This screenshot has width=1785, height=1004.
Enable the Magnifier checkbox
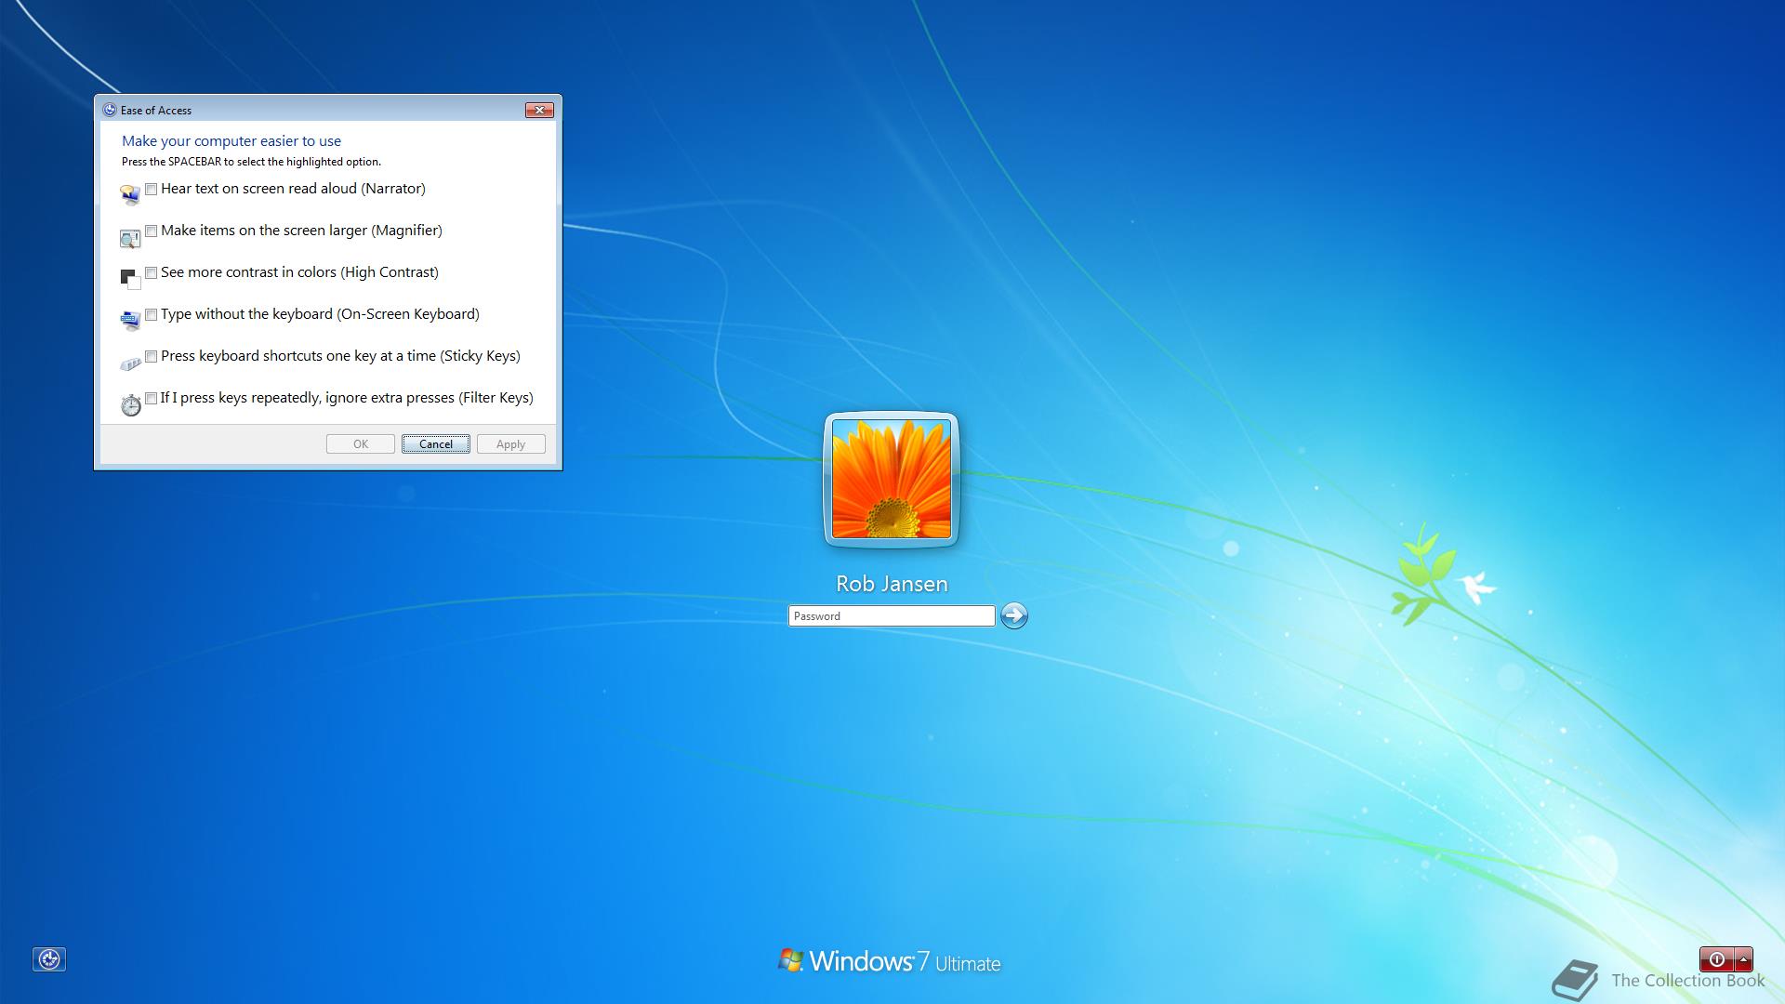[x=152, y=231]
